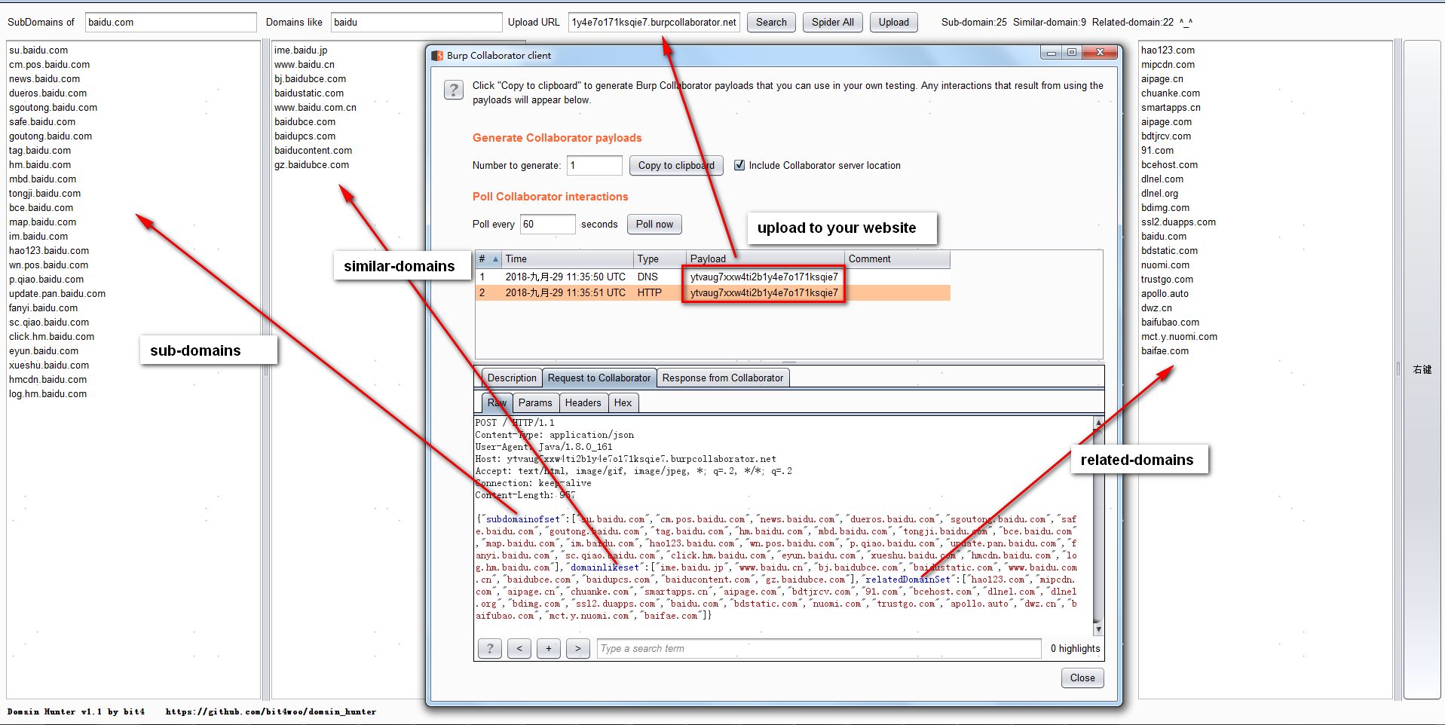Select log.hm.baidu.com in sub-domains list
The image size is (1445, 725).
coord(47,393)
